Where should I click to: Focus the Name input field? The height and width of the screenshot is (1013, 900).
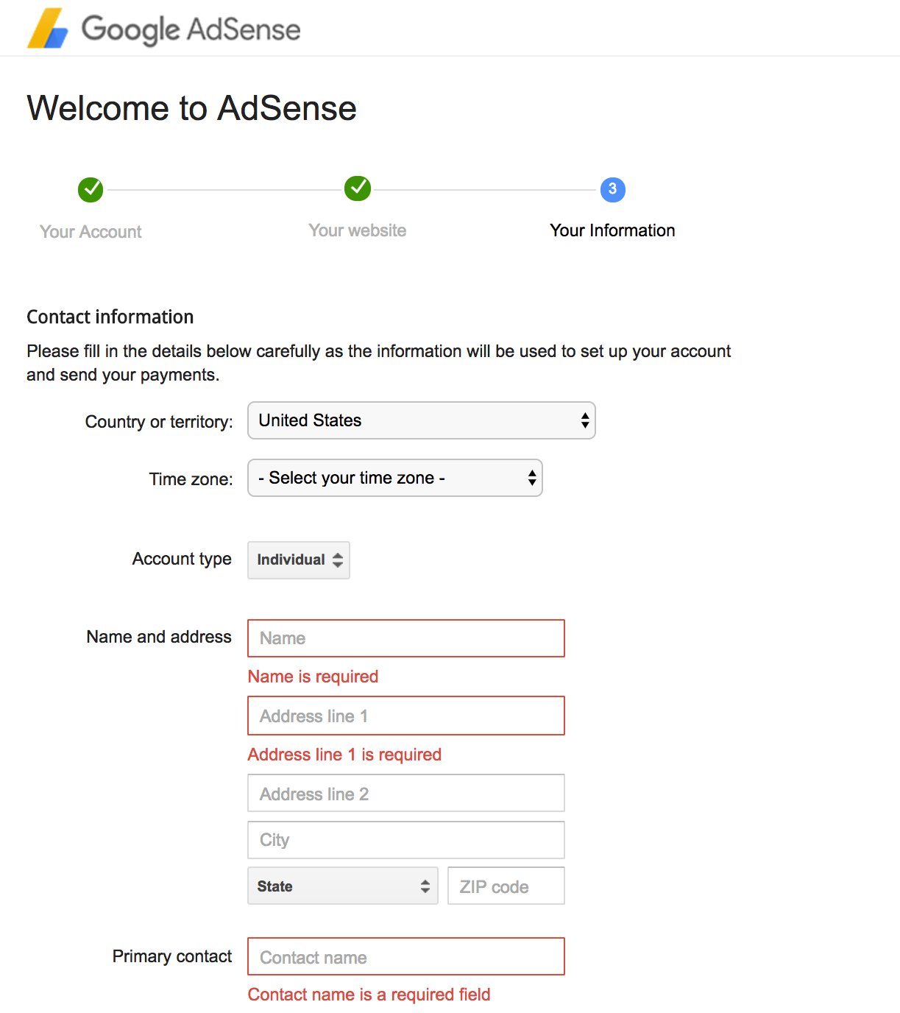point(406,638)
